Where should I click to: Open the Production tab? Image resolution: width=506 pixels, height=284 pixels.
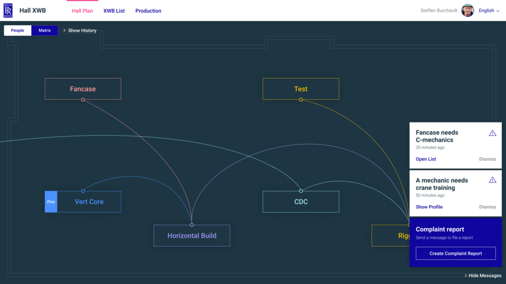148,11
